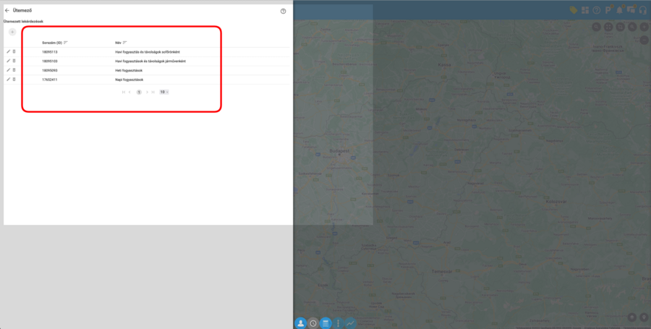Open the headset support icon
Viewport: 651px width, 329px height.
642,10
